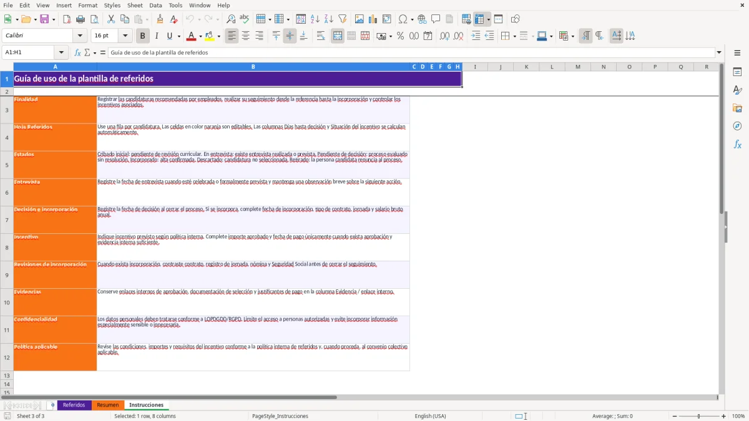The height and width of the screenshot is (421, 749).
Task: Format as percent icon
Action: click(x=400, y=36)
